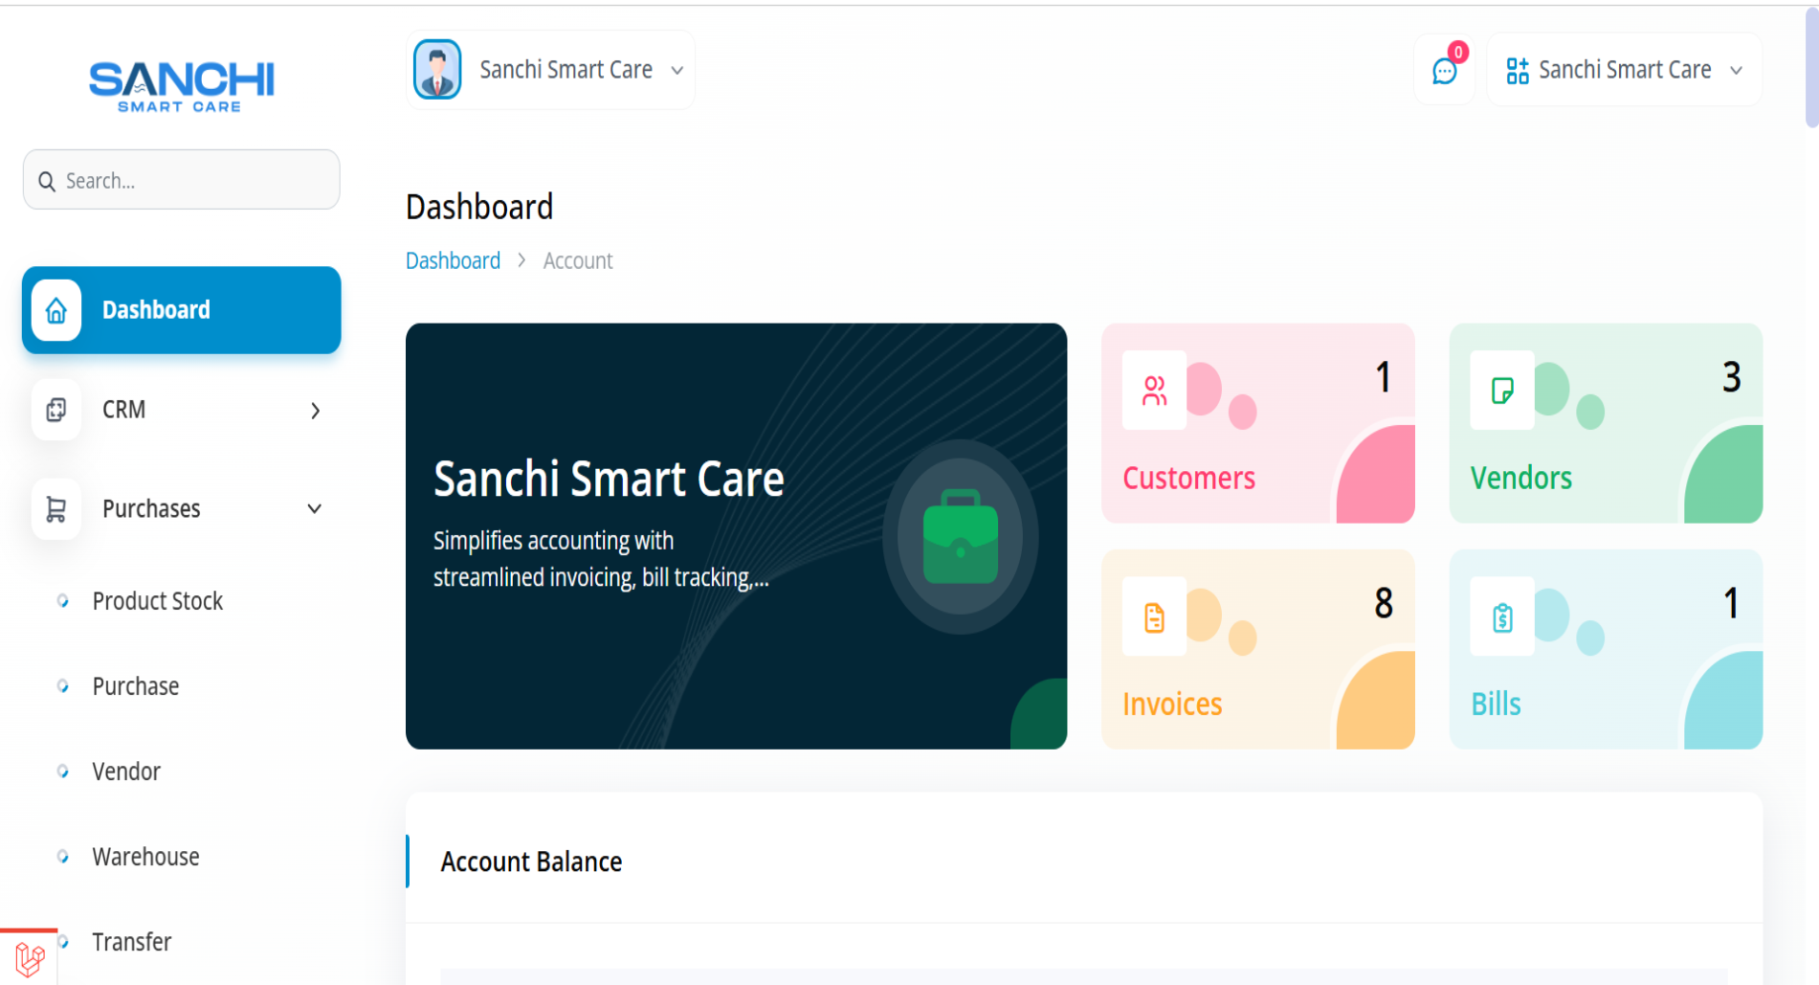Viewport: 1819px width, 985px height.
Task: Click the Vendors card icon
Action: 1502,391
